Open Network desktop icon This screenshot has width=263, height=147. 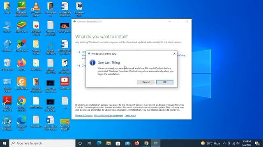(7, 46)
